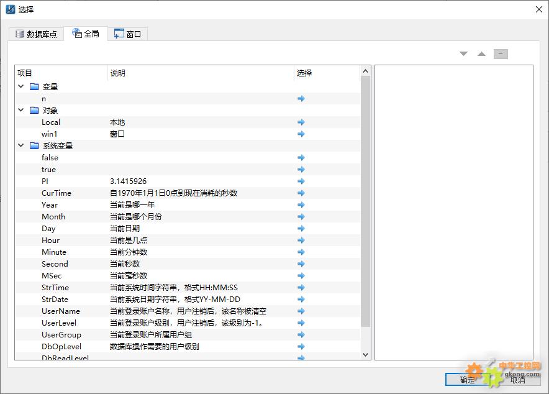Click the select arrow for variable n
The width and height of the screenshot is (549, 394).
[x=301, y=99]
